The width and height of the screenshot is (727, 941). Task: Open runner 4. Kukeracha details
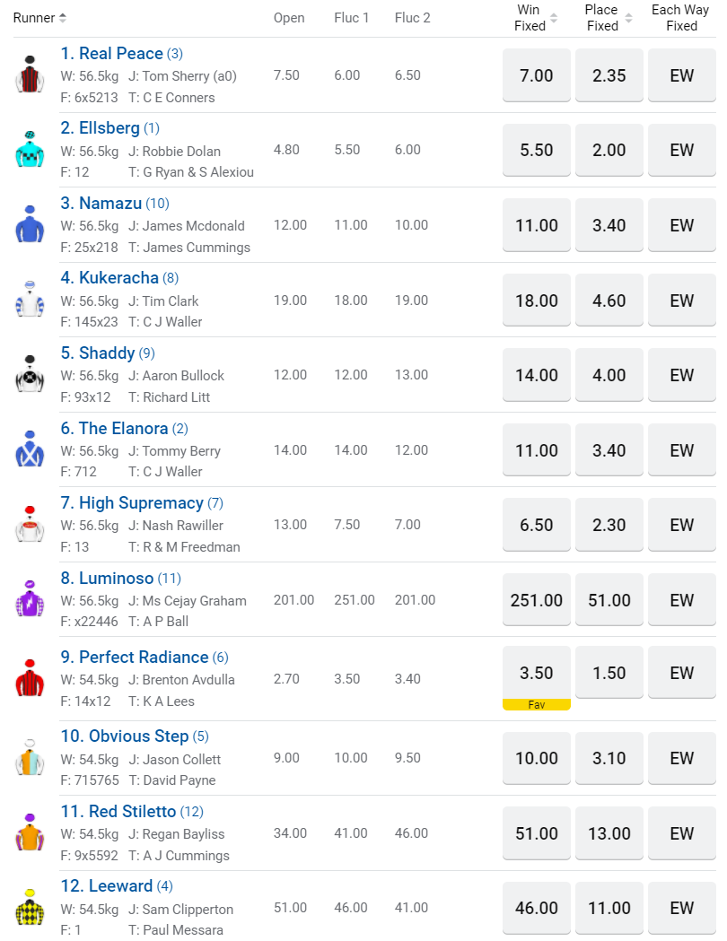[118, 278]
